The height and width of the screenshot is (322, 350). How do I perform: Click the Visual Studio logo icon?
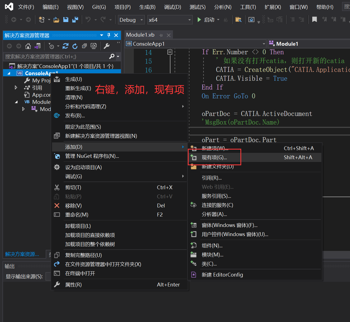[9, 7]
